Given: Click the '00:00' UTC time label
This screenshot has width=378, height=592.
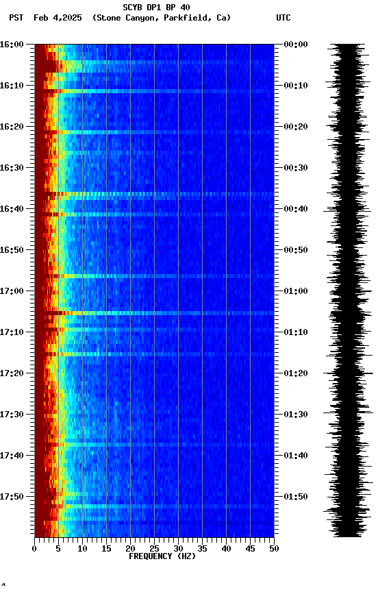Looking at the screenshot, I should pyautogui.click(x=296, y=45).
